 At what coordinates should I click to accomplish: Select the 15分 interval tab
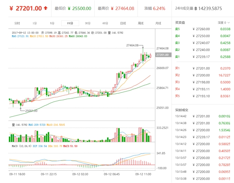[70, 23]
